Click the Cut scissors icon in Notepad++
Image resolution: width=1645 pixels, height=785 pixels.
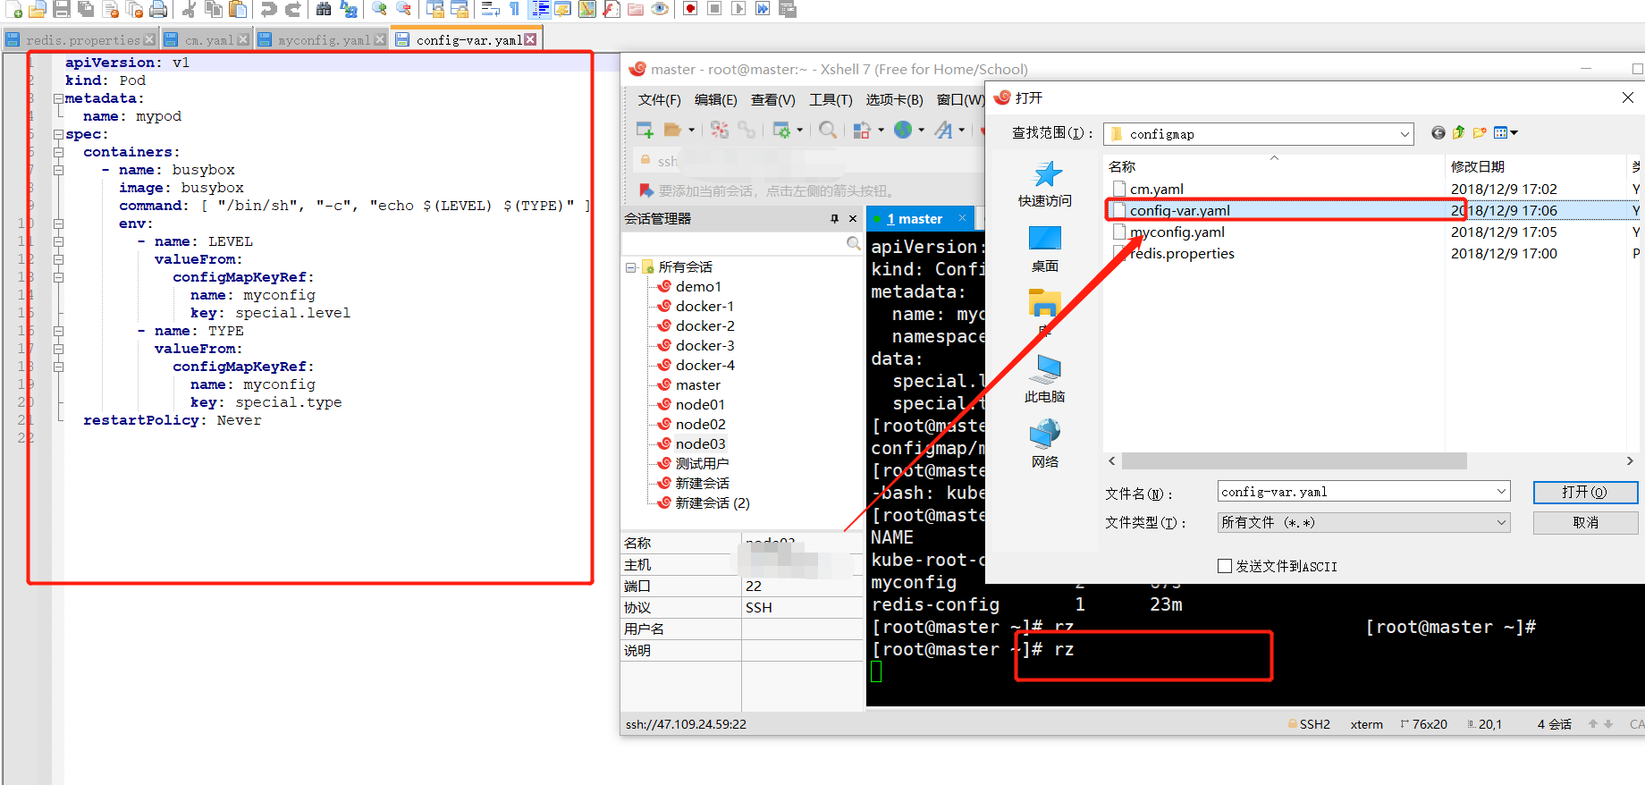pyautogui.click(x=189, y=9)
